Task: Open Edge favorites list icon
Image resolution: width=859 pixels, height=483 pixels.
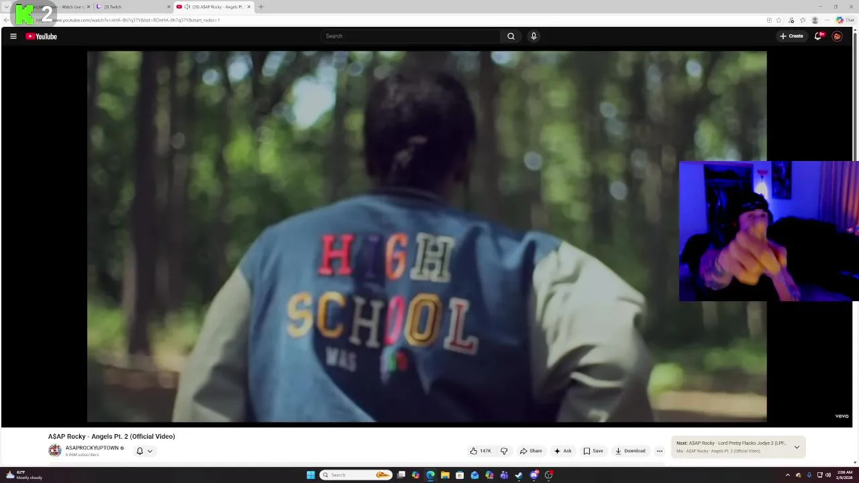Action: tap(803, 20)
